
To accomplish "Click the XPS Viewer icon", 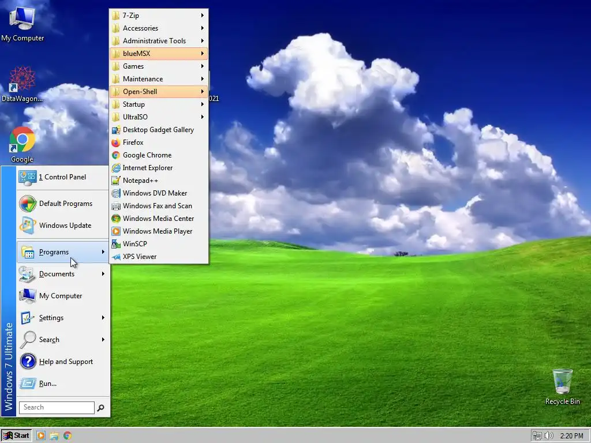I will tap(115, 257).
